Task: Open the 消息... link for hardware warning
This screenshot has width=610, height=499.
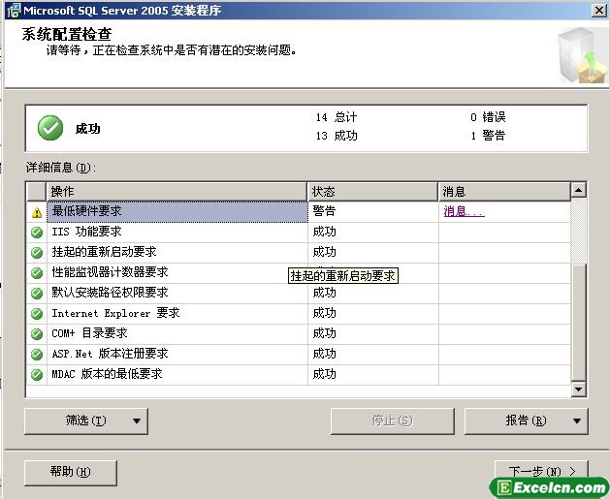Action: tap(464, 211)
